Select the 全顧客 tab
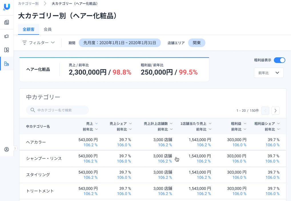This screenshot has width=291, height=201. coord(29,29)
